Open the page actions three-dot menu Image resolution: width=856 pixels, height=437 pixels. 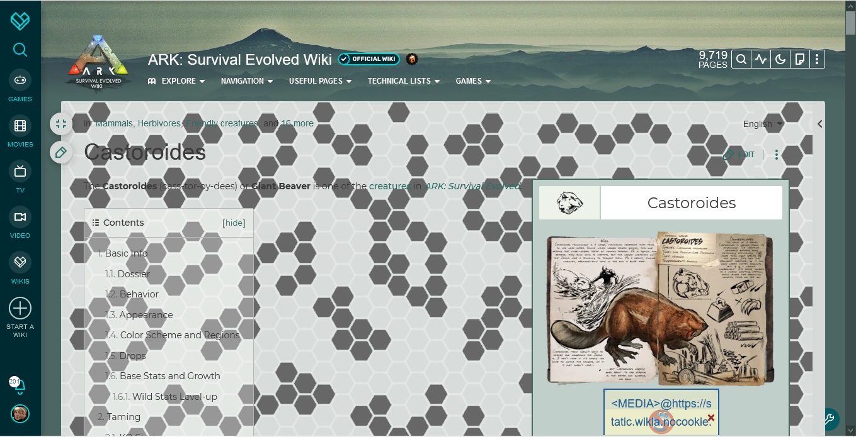[x=777, y=155]
